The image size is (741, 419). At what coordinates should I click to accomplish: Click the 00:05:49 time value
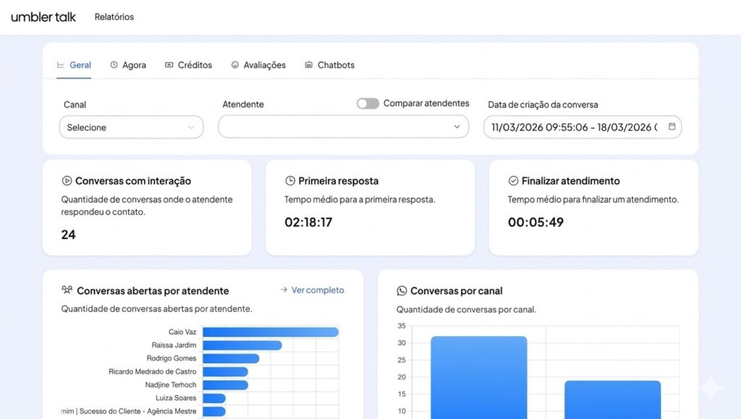click(536, 222)
